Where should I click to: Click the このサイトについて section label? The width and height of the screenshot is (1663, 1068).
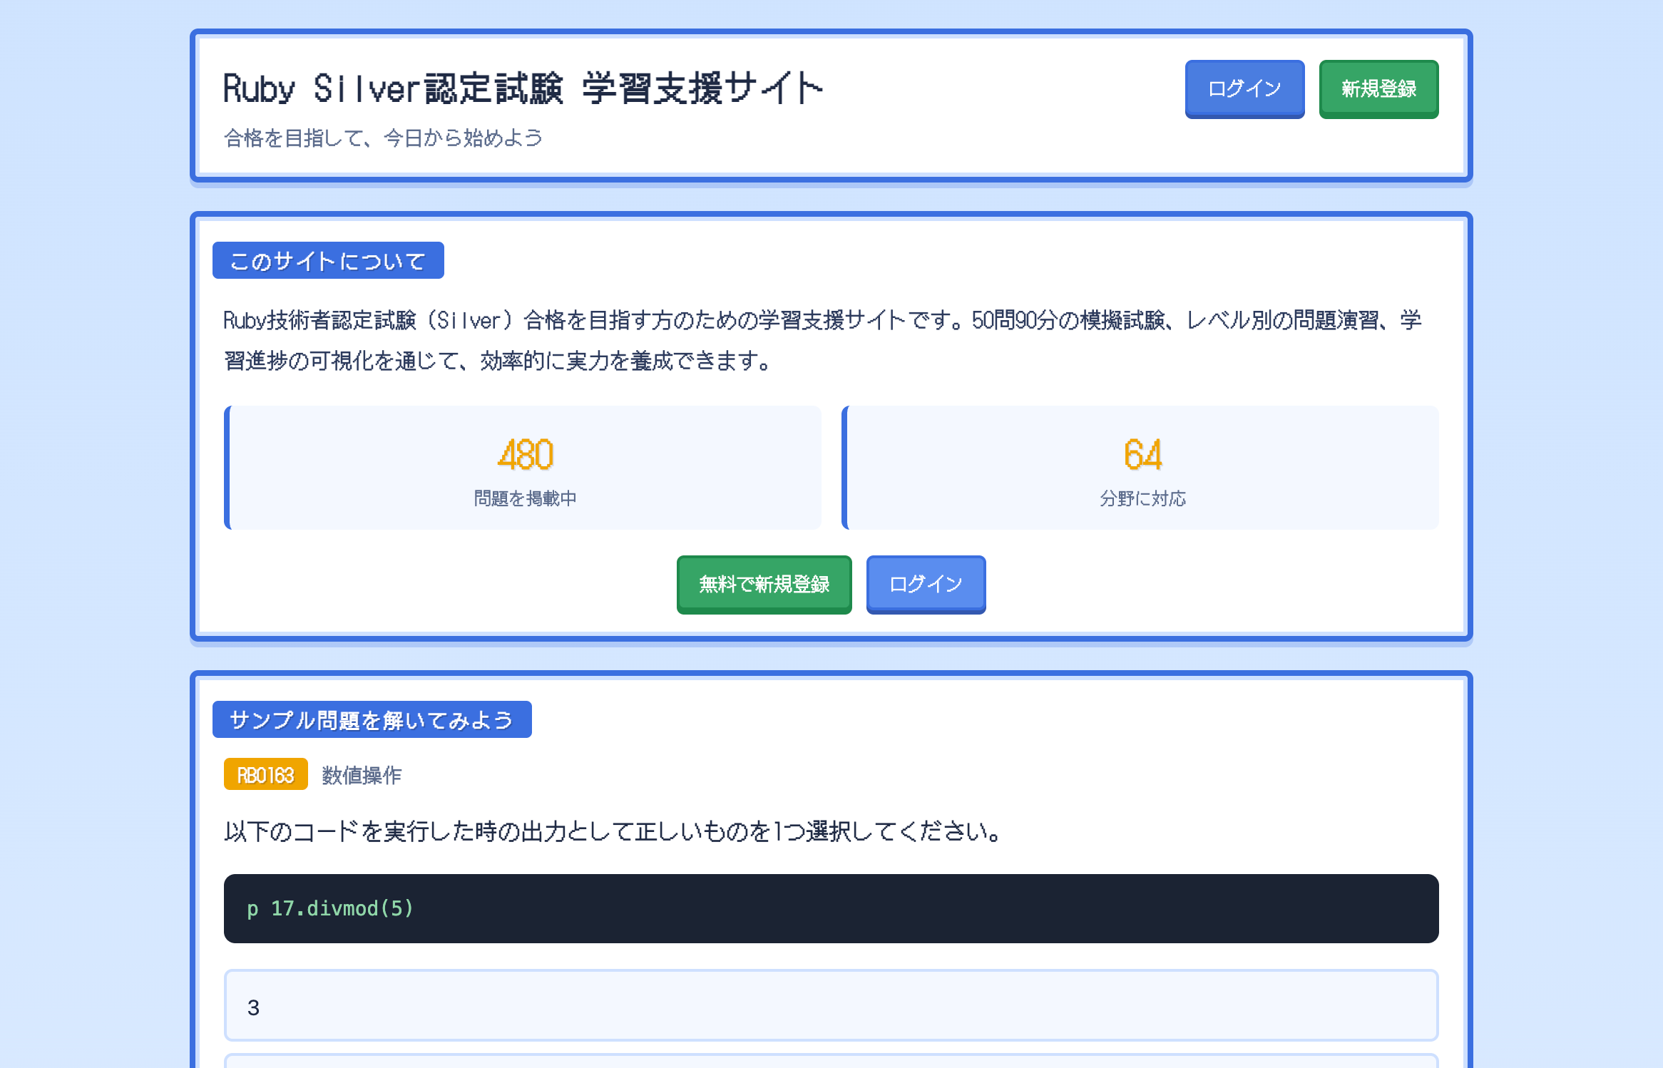[x=328, y=260]
